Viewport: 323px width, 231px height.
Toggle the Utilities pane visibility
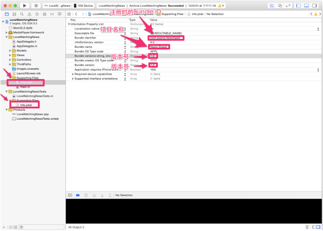click(x=314, y=6)
